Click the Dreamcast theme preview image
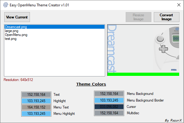This screenshot has width=184, height=123. click(x=143, y=50)
